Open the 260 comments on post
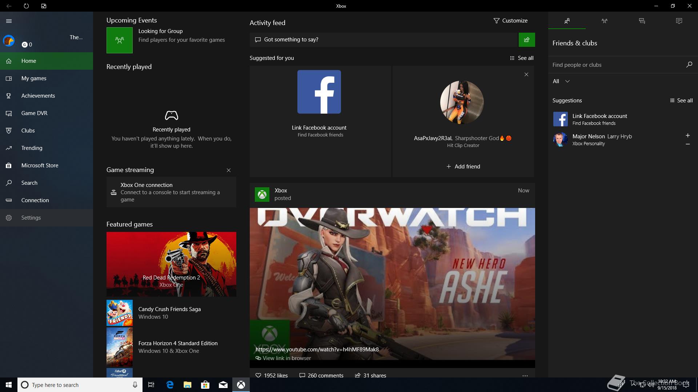The image size is (698, 392). [321, 376]
